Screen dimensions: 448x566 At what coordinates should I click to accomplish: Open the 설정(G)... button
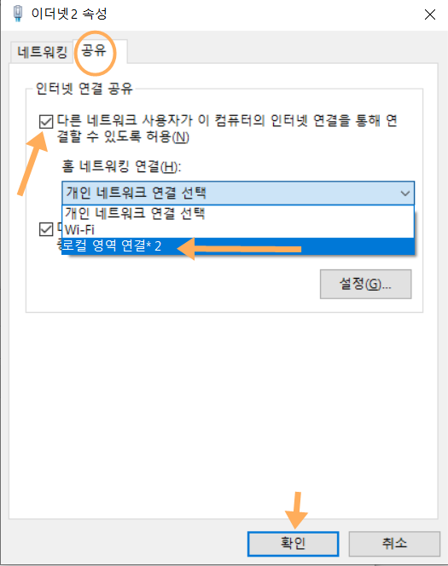pos(365,284)
